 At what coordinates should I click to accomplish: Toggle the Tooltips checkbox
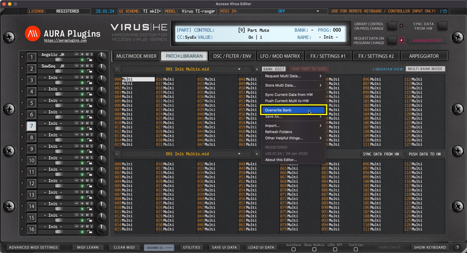pyautogui.click(x=356, y=249)
